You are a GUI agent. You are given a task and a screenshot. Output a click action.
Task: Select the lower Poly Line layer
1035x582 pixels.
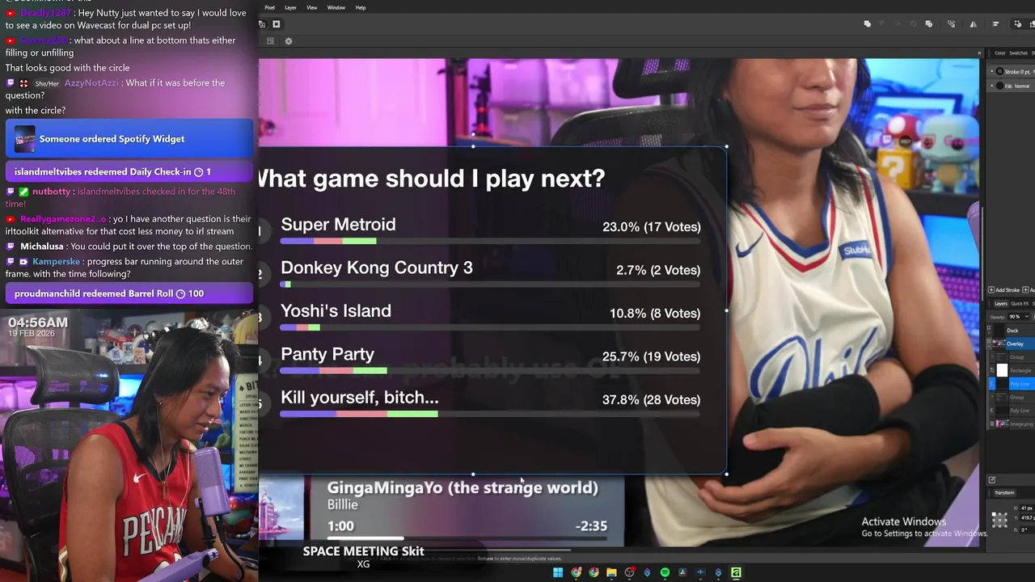tap(1020, 411)
